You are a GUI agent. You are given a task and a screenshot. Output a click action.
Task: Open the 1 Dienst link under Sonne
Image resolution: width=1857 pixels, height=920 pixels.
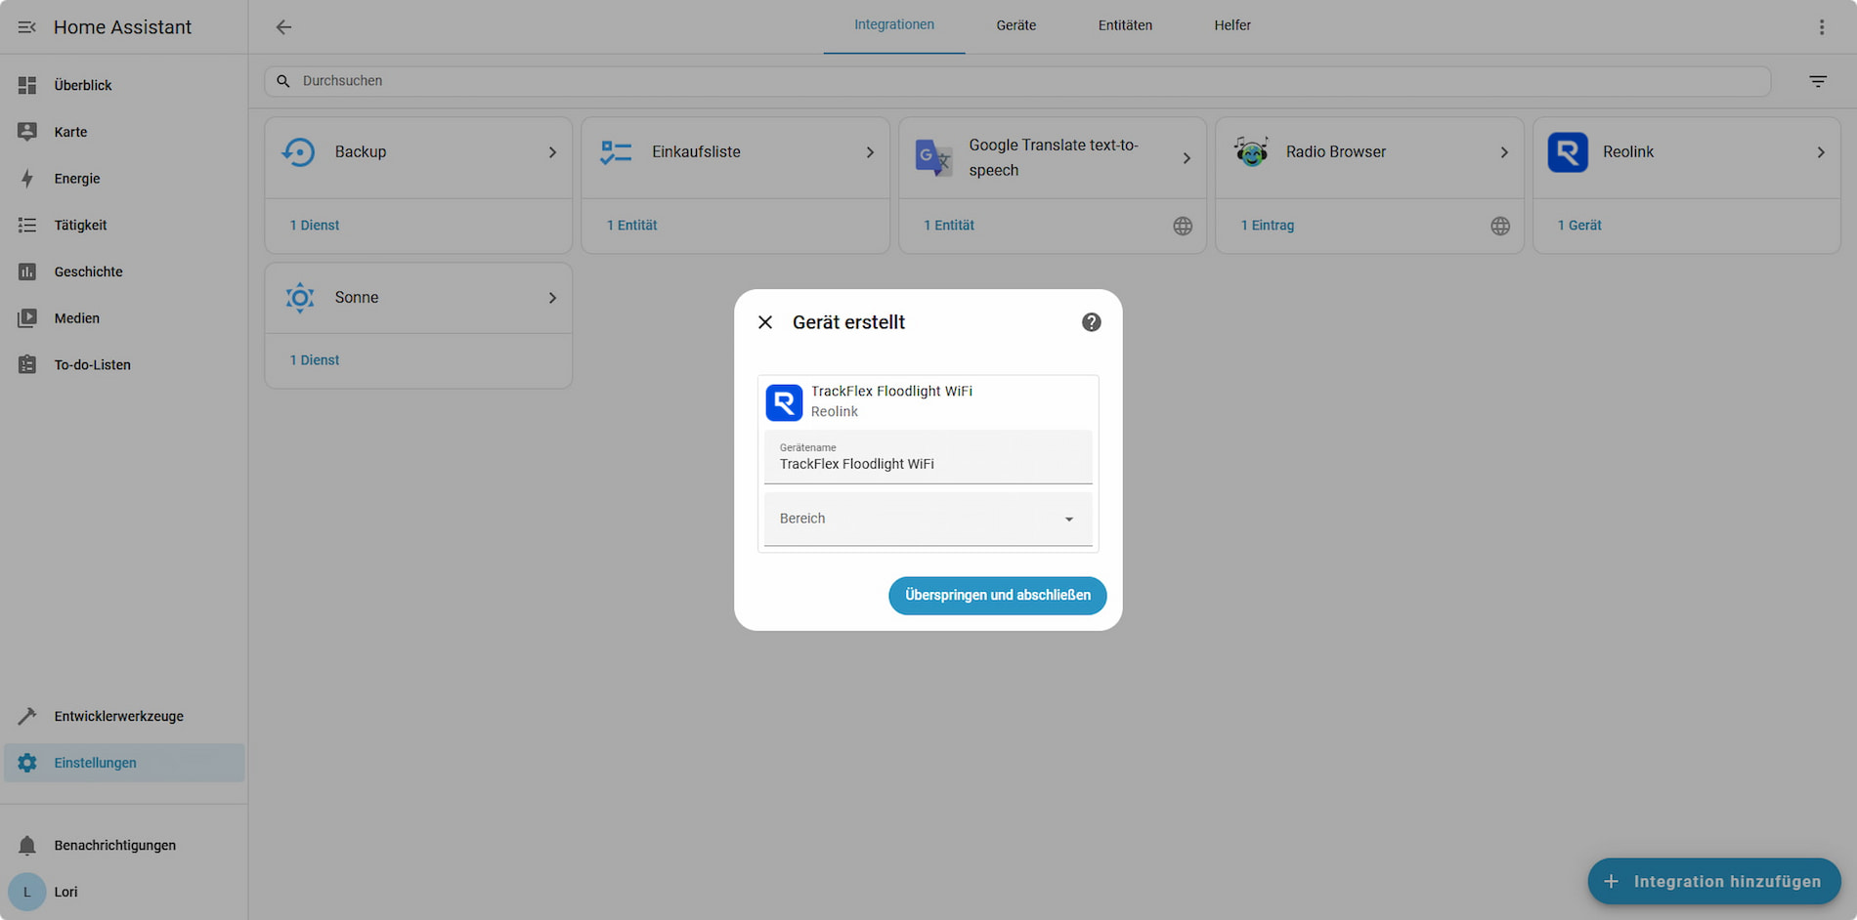pyautogui.click(x=315, y=360)
